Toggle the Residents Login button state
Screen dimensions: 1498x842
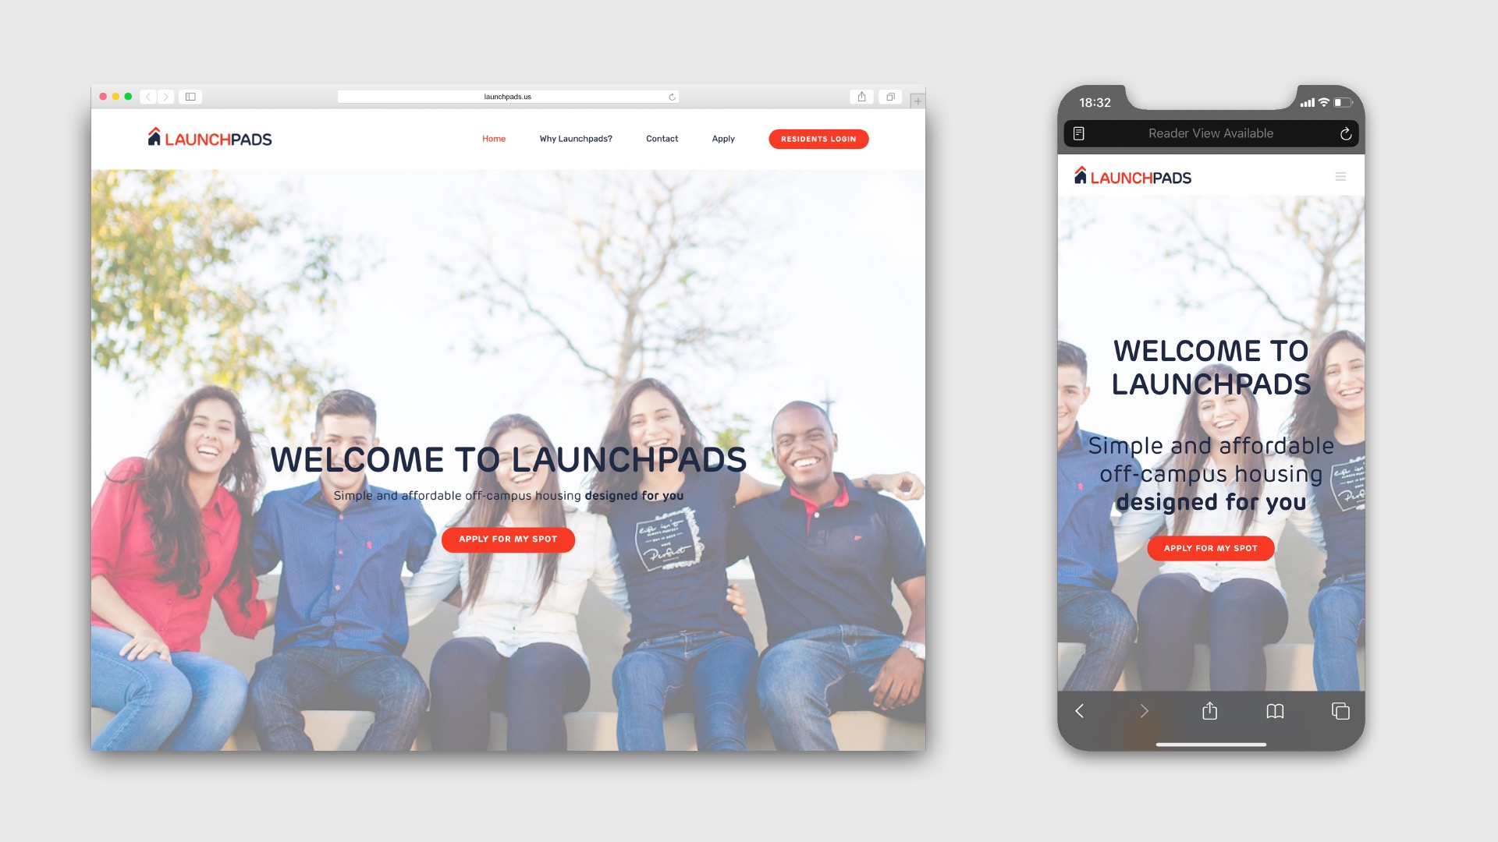[816, 139]
